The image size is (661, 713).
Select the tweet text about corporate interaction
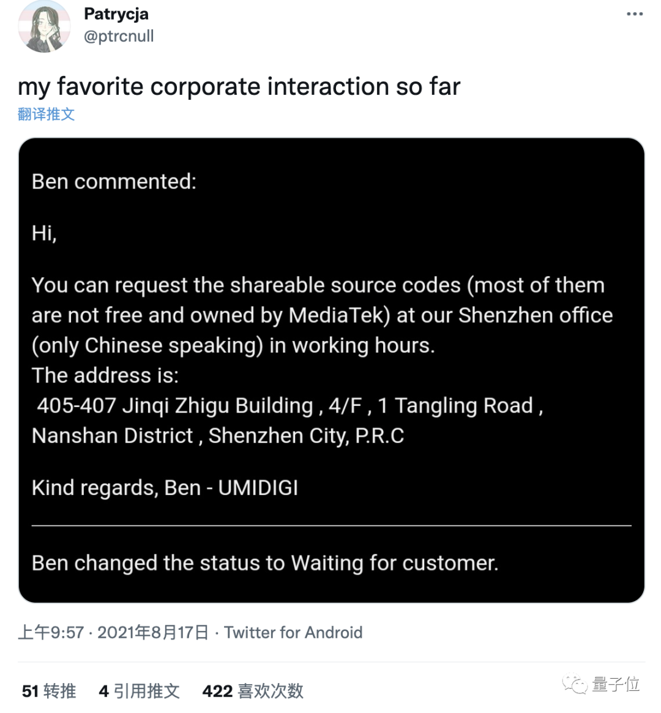[238, 86]
